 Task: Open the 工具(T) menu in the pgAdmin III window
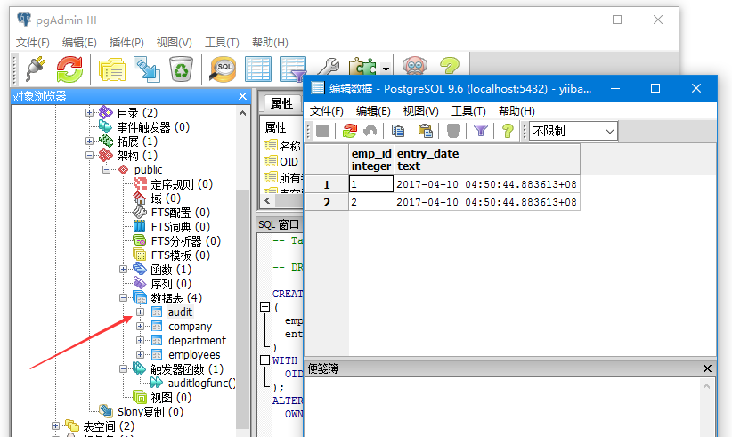click(222, 43)
